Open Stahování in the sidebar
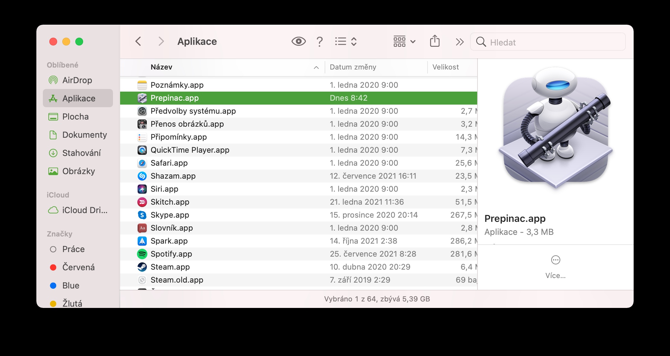The height and width of the screenshot is (356, 670). coord(81,153)
